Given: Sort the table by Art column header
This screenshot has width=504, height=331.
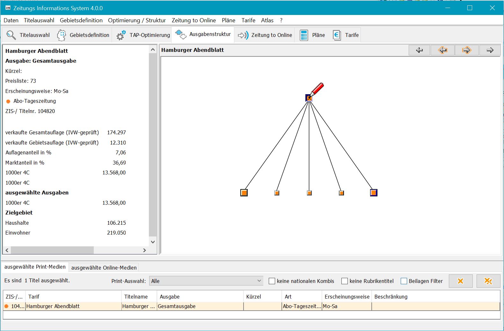Looking at the screenshot, I should pos(302,297).
